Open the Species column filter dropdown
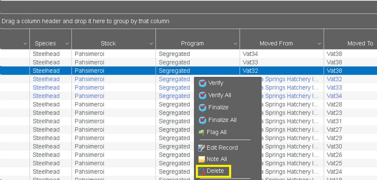 click(x=66, y=44)
